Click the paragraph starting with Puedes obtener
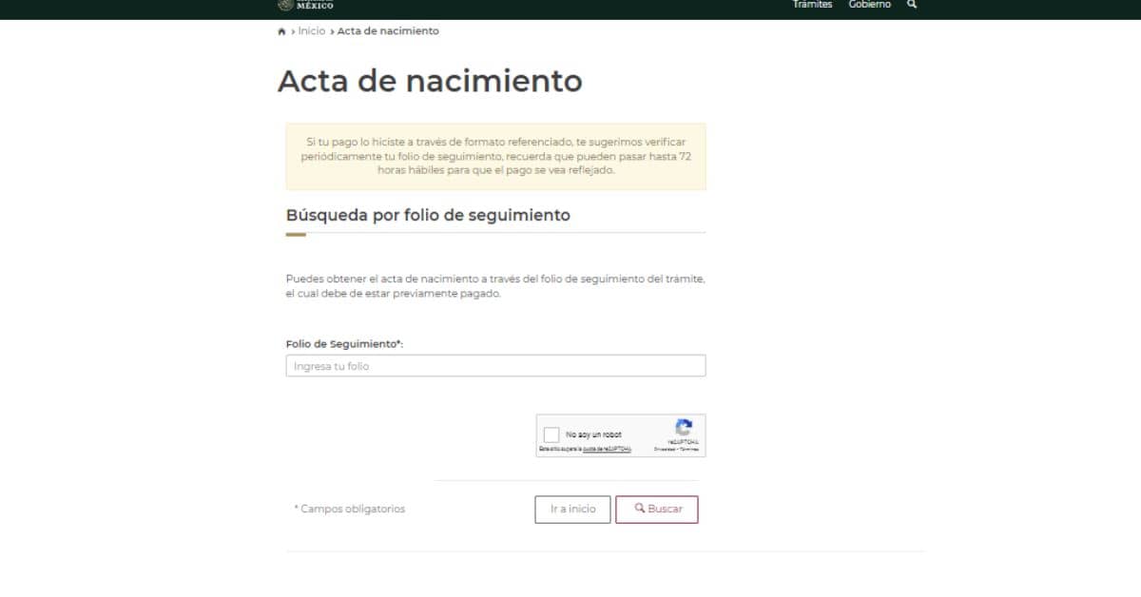 click(x=495, y=286)
